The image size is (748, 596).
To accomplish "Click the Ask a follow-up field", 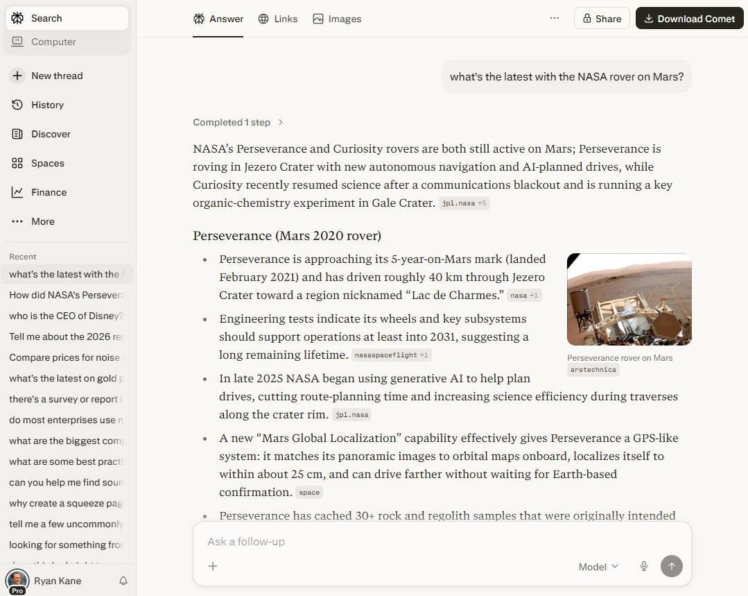I will pyautogui.click(x=416, y=541).
